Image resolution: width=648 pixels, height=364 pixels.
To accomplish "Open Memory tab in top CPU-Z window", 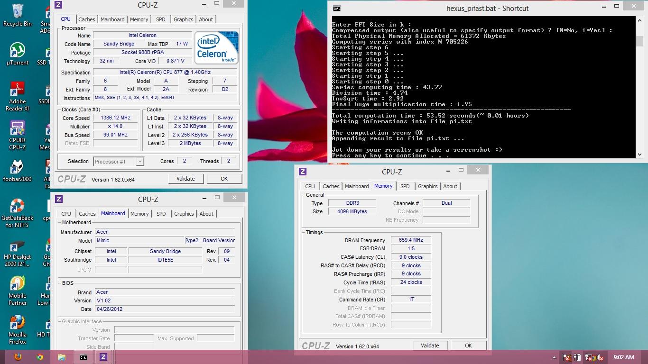I will click(x=139, y=19).
